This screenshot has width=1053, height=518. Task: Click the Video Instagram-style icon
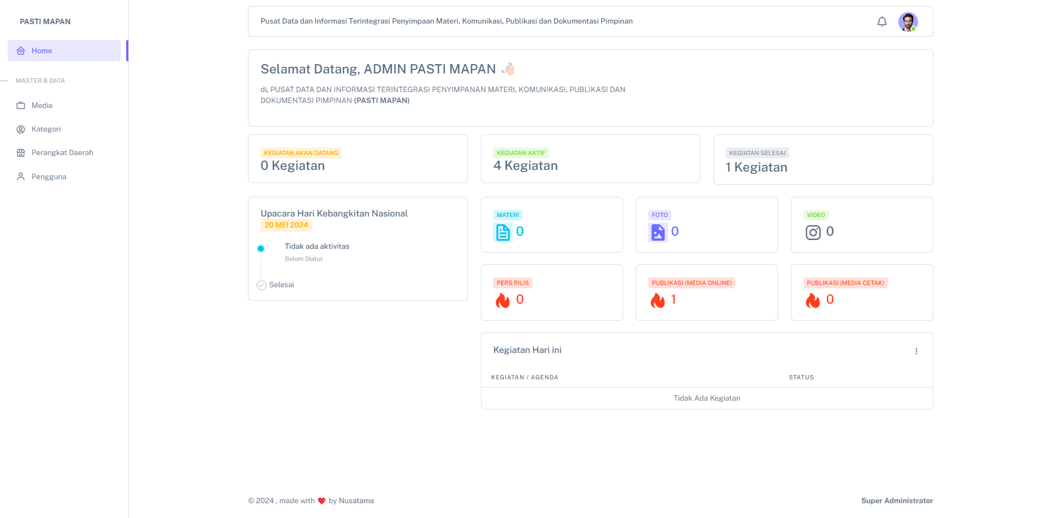[813, 232]
